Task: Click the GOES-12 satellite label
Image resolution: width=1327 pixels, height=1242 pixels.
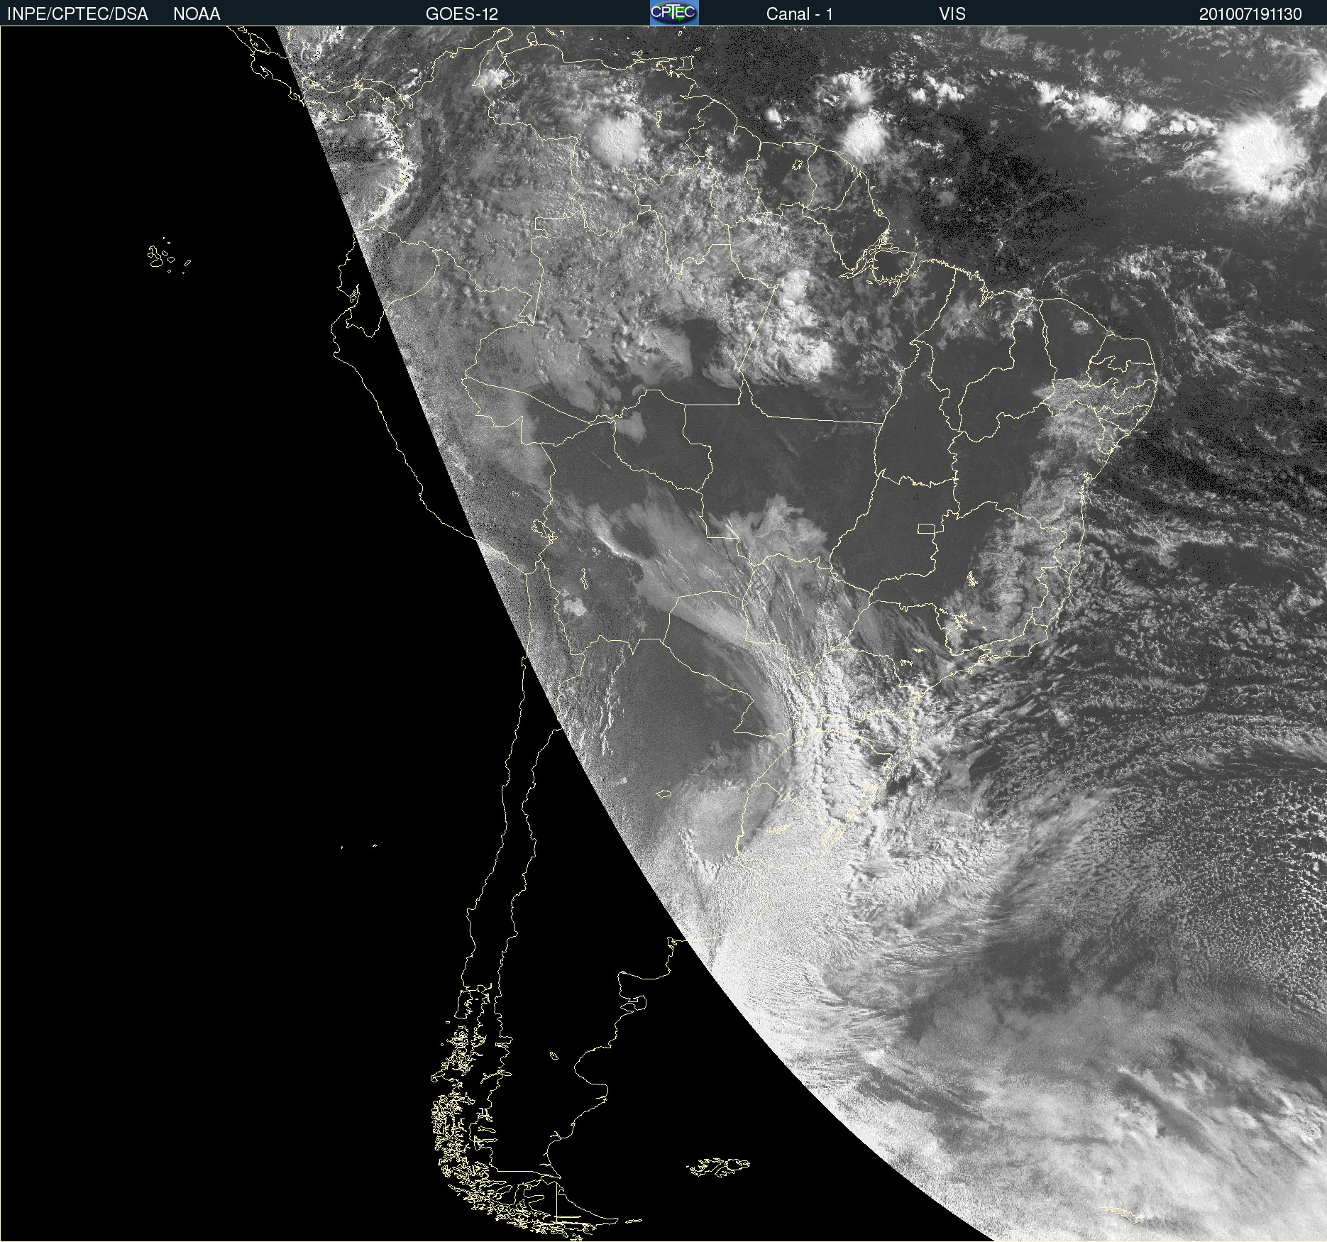Action: 462,14
